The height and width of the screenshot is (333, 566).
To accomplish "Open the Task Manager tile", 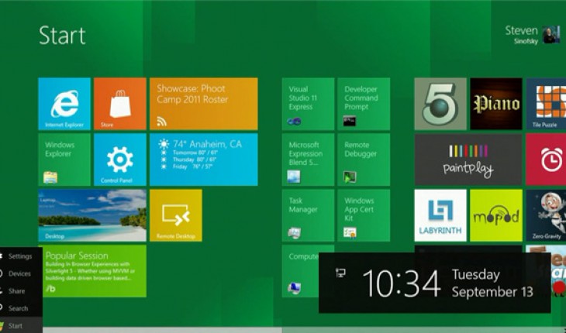I will 308,215.
